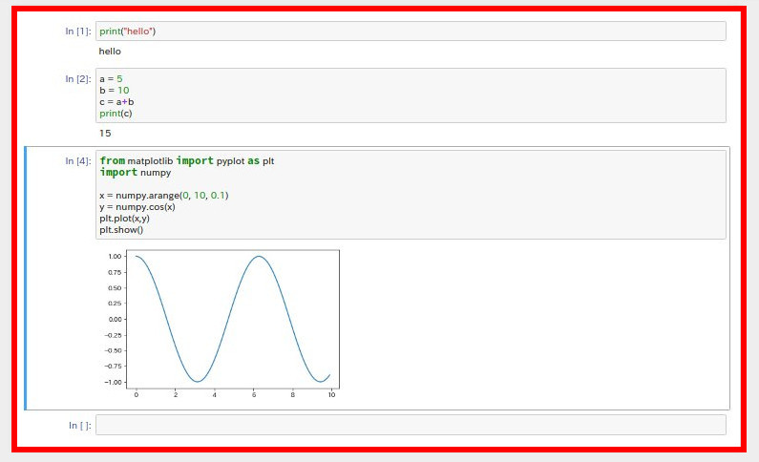Click the In [2]: prompt label

click(78, 79)
